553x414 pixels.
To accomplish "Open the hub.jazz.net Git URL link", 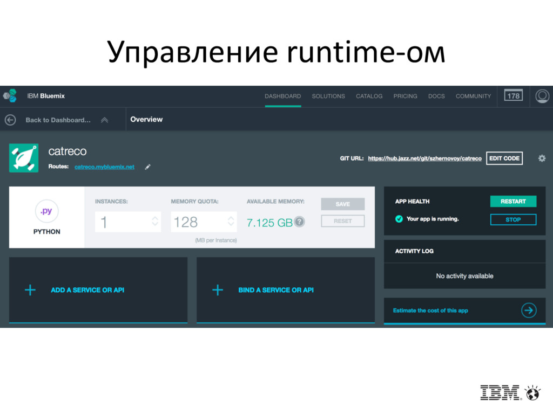I will point(424,158).
